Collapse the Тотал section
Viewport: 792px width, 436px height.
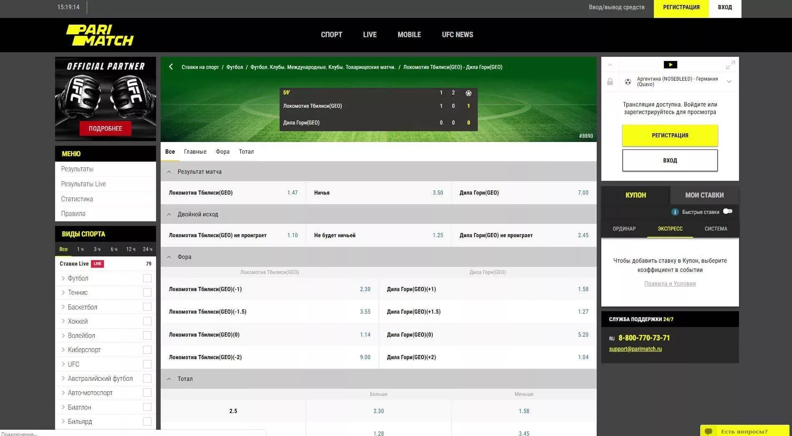click(x=169, y=379)
